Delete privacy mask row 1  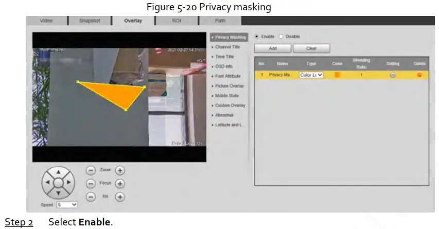419,75
